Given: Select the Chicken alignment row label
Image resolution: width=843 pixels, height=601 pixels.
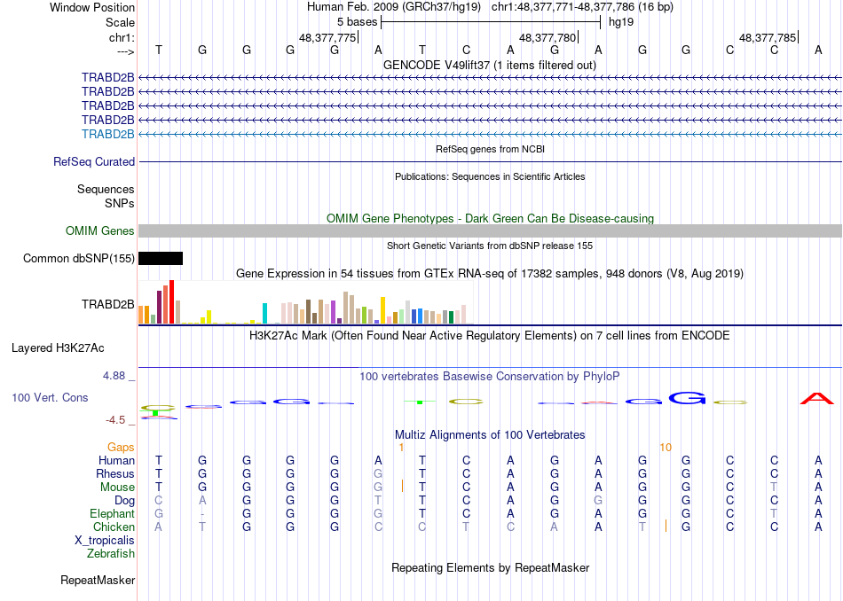Looking at the screenshot, I should pos(114,527).
